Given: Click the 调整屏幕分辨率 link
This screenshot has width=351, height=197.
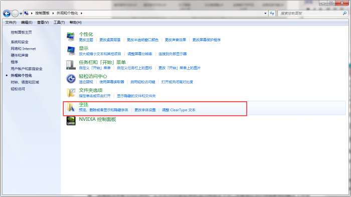Looking at the screenshot, I should click(140, 54).
